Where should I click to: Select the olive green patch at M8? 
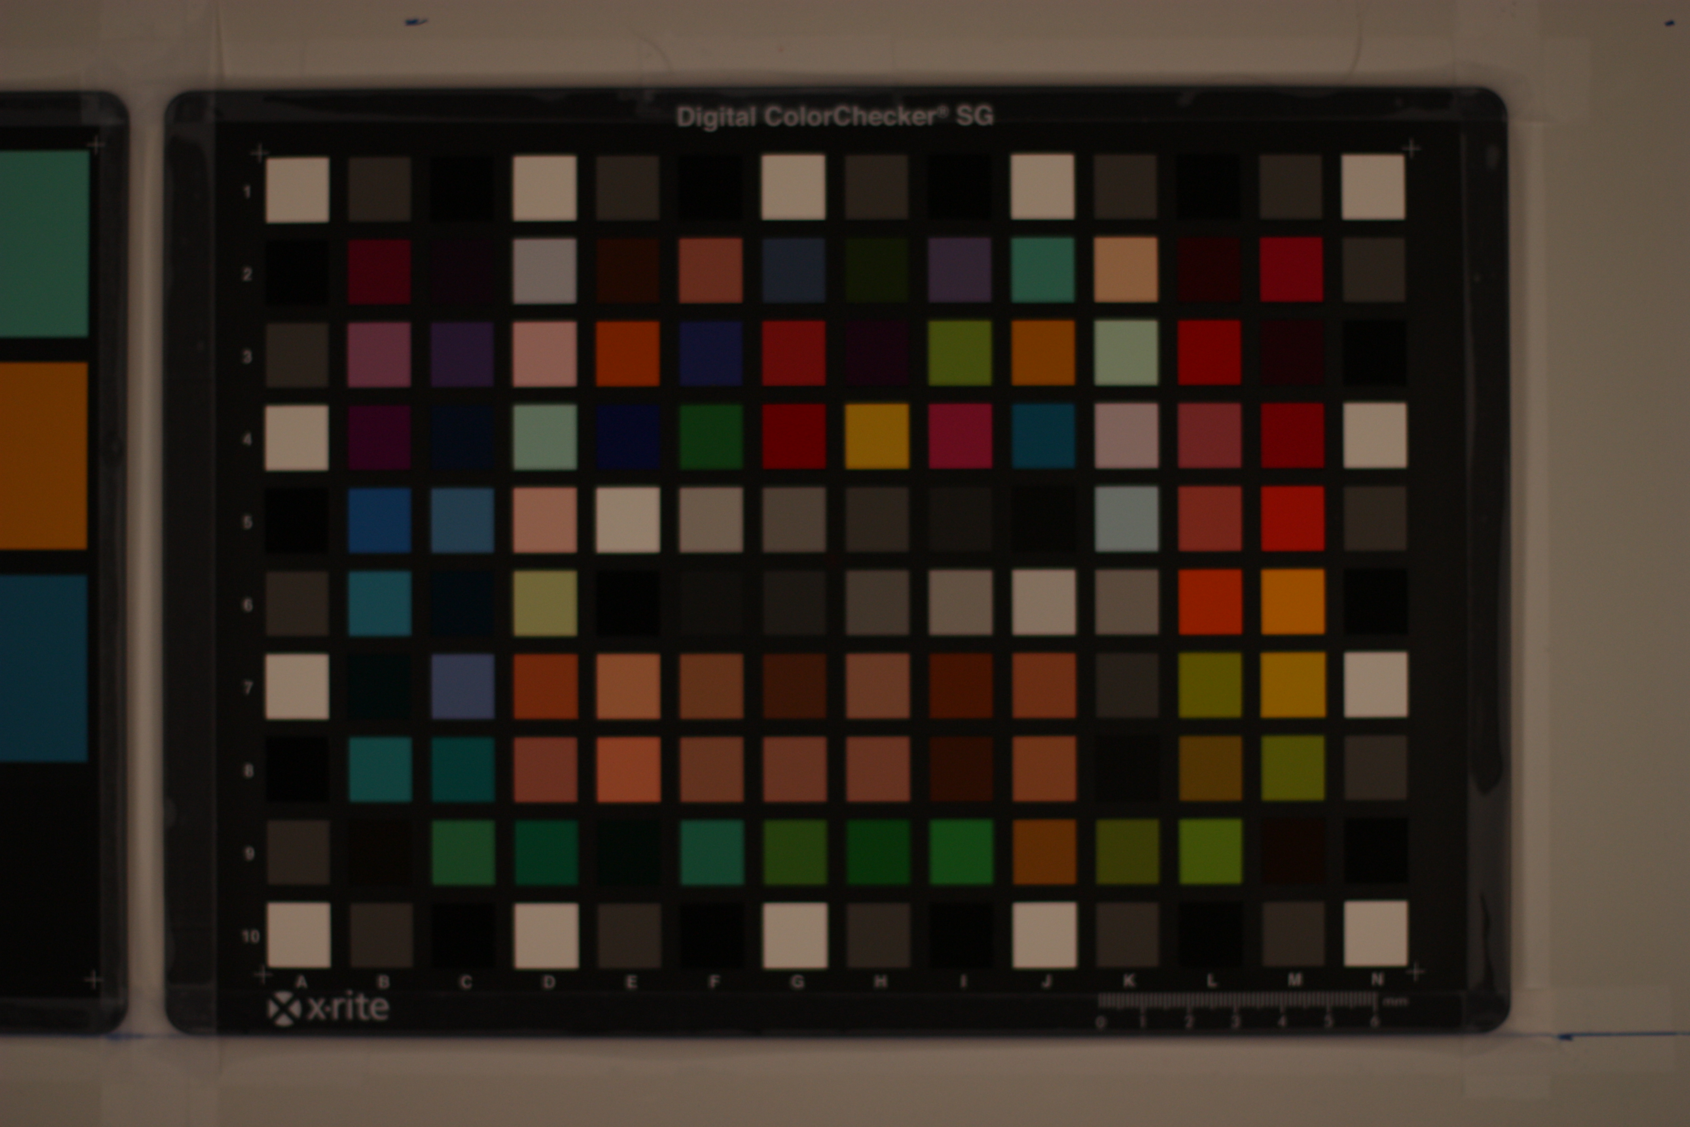(1293, 768)
